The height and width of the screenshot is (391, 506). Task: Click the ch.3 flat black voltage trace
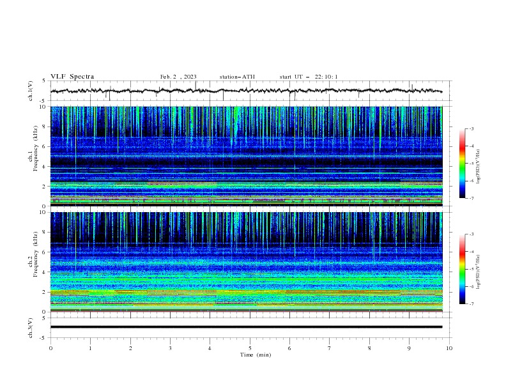tap(246, 327)
